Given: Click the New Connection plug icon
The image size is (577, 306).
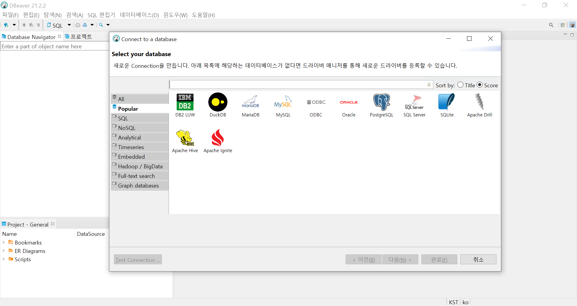Looking at the screenshot, I should pos(6,25).
